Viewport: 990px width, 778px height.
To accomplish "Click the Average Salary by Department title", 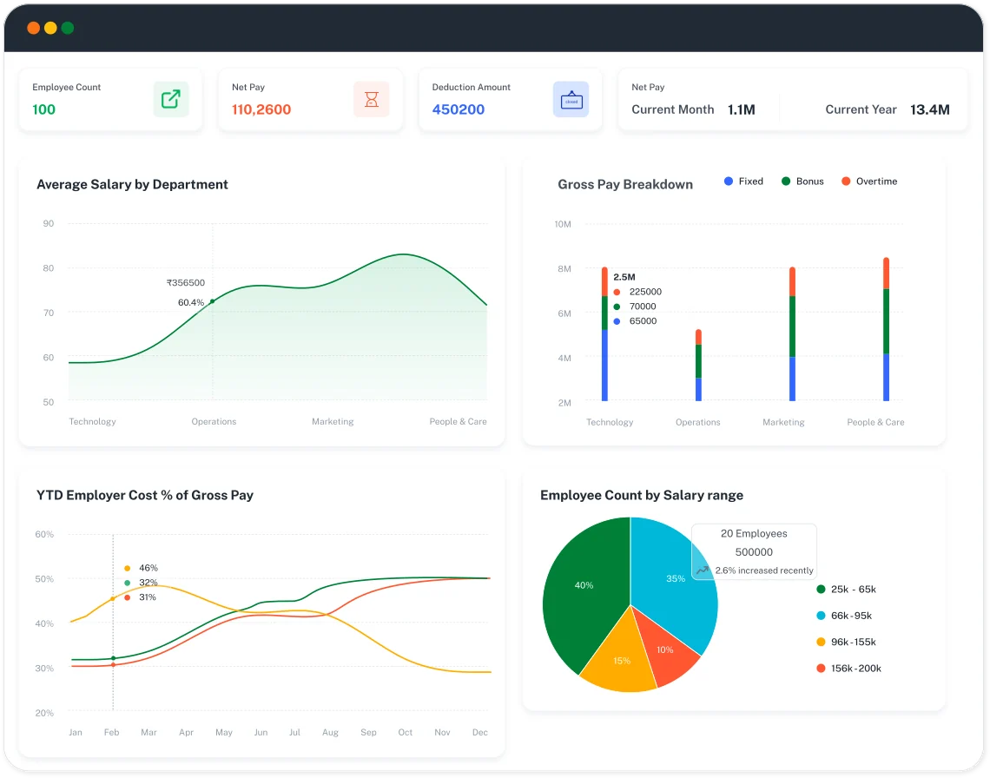I will pyautogui.click(x=132, y=184).
